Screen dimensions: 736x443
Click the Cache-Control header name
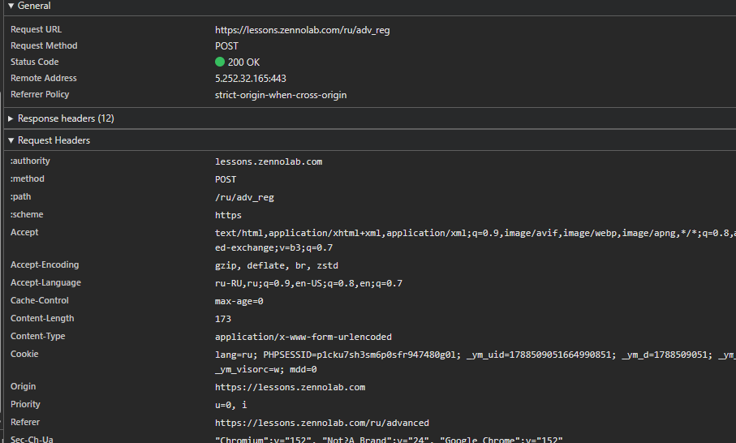[x=40, y=300]
